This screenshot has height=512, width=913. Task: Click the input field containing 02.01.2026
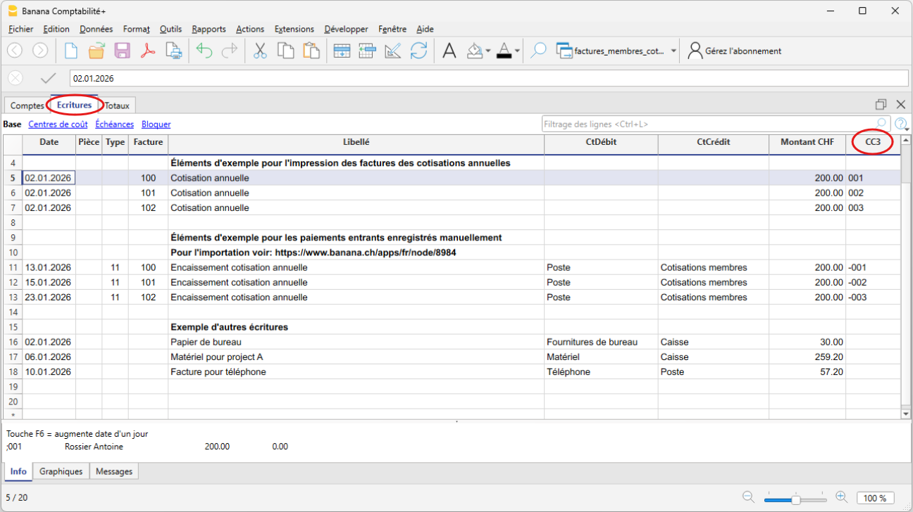[489, 78]
